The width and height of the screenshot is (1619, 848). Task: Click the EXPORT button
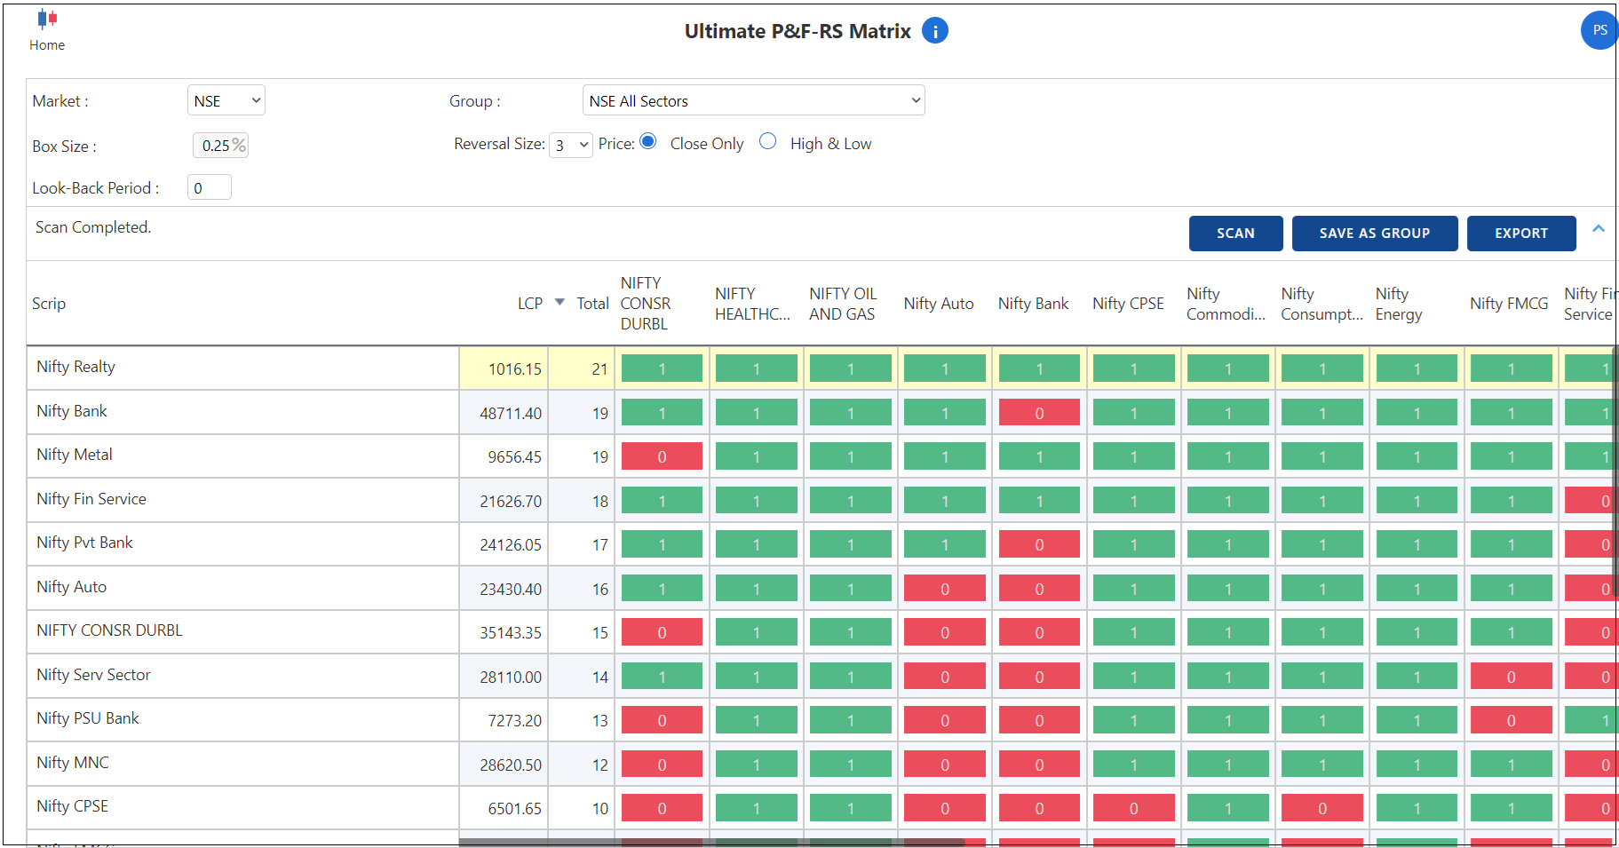coord(1521,234)
